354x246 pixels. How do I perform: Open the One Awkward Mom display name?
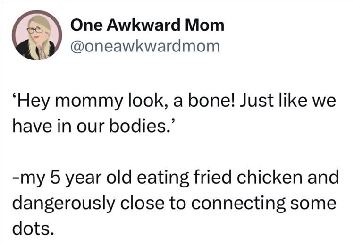(x=147, y=25)
